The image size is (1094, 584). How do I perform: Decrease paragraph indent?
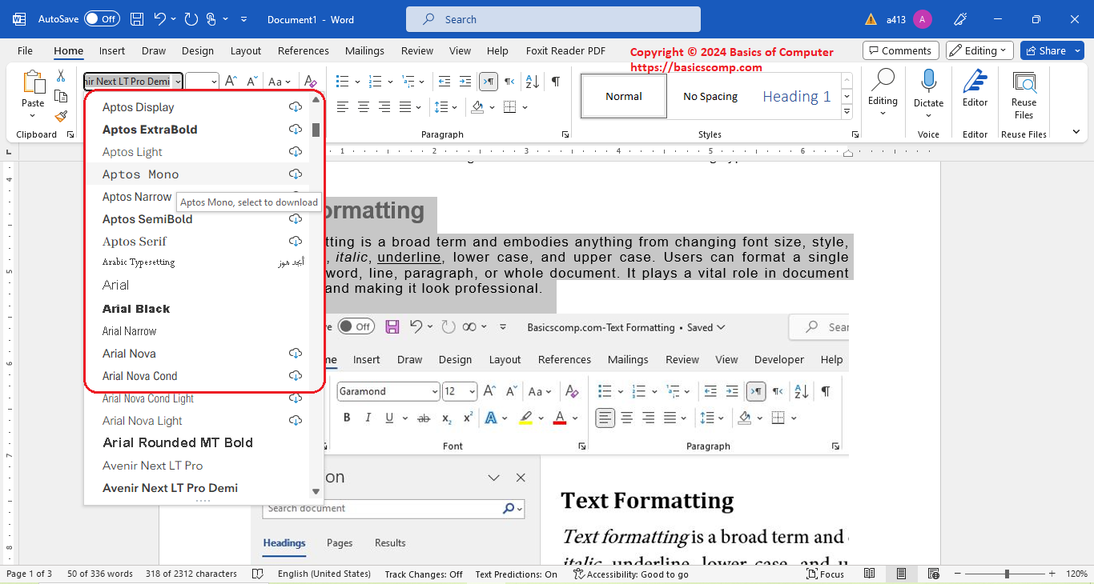444,82
